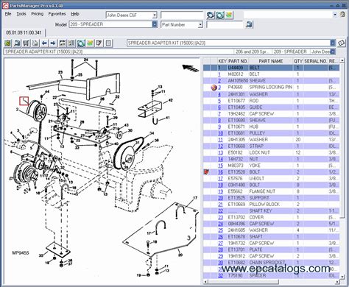Screen dimensions: 349x287
Task: Click the KEY column header
Action: point(222,61)
